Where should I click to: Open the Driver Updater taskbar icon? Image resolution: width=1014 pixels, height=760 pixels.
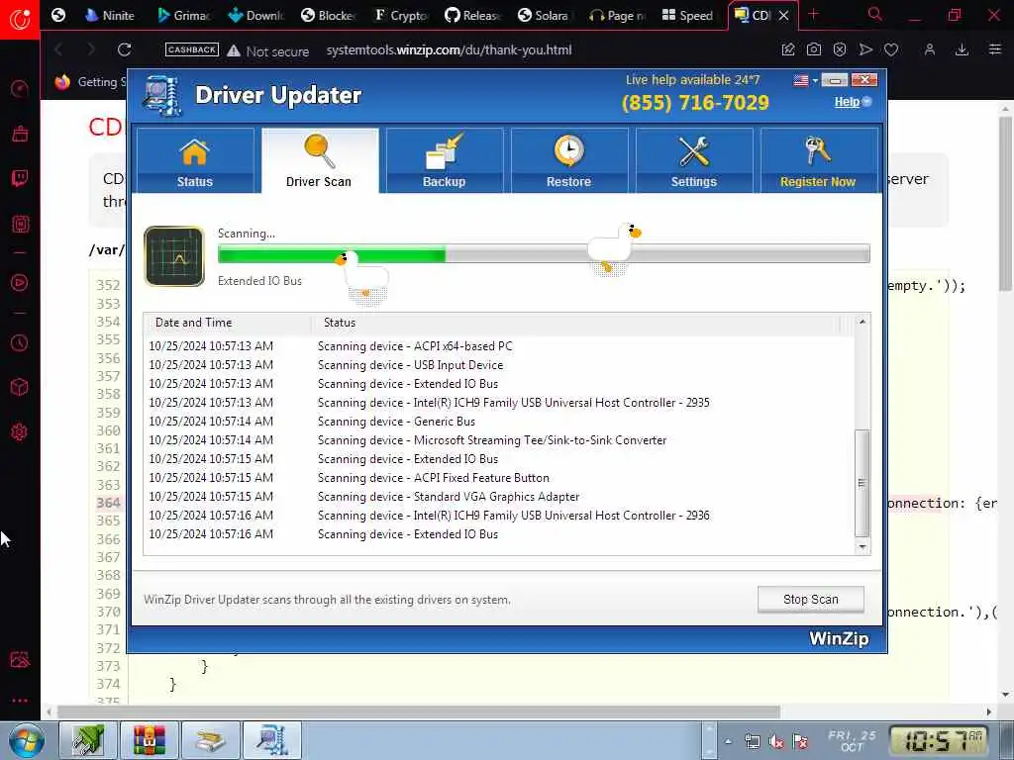[272, 740]
